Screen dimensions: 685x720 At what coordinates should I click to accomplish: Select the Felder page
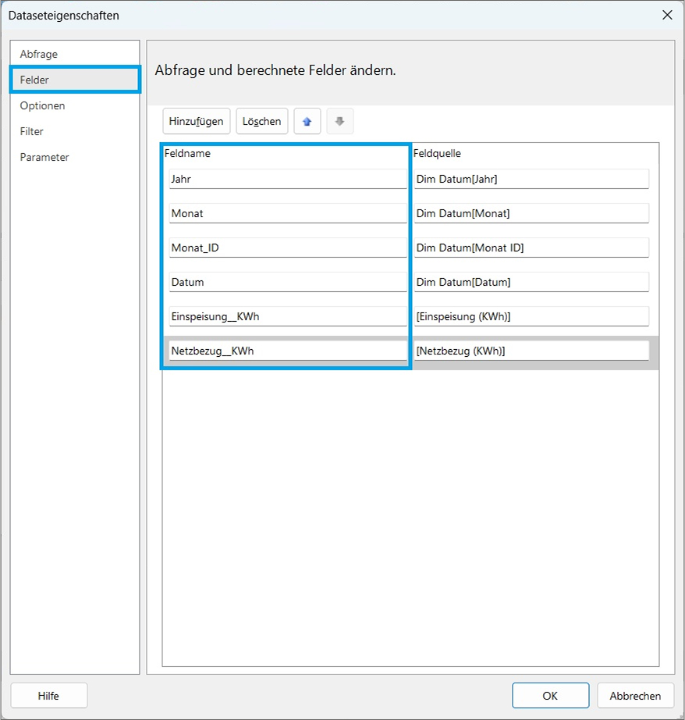tap(35, 80)
